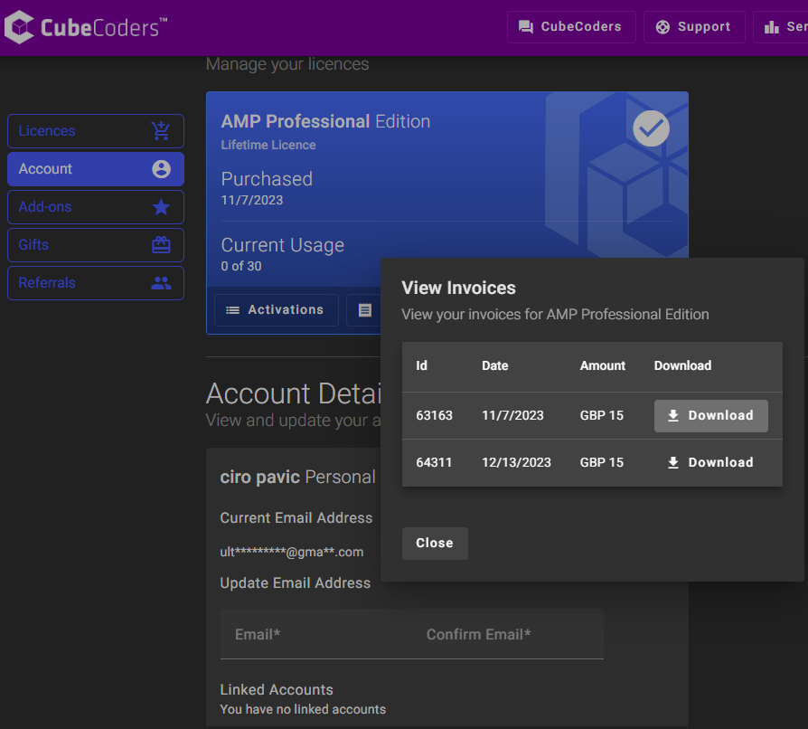Image resolution: width=808 pixels, height=729 pixels.
Task: Click the date 11/7/2023 in invoices table
Action: [x=512, y=415]
